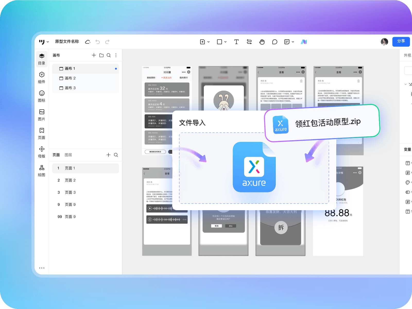This screenshot has height=309, width=412.
Task: Open the 母版 master sidebar tab
Action: coord(42,152)
